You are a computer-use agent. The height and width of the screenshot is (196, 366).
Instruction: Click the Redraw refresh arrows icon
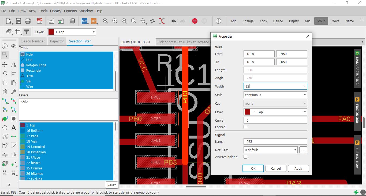pos(152,21)
